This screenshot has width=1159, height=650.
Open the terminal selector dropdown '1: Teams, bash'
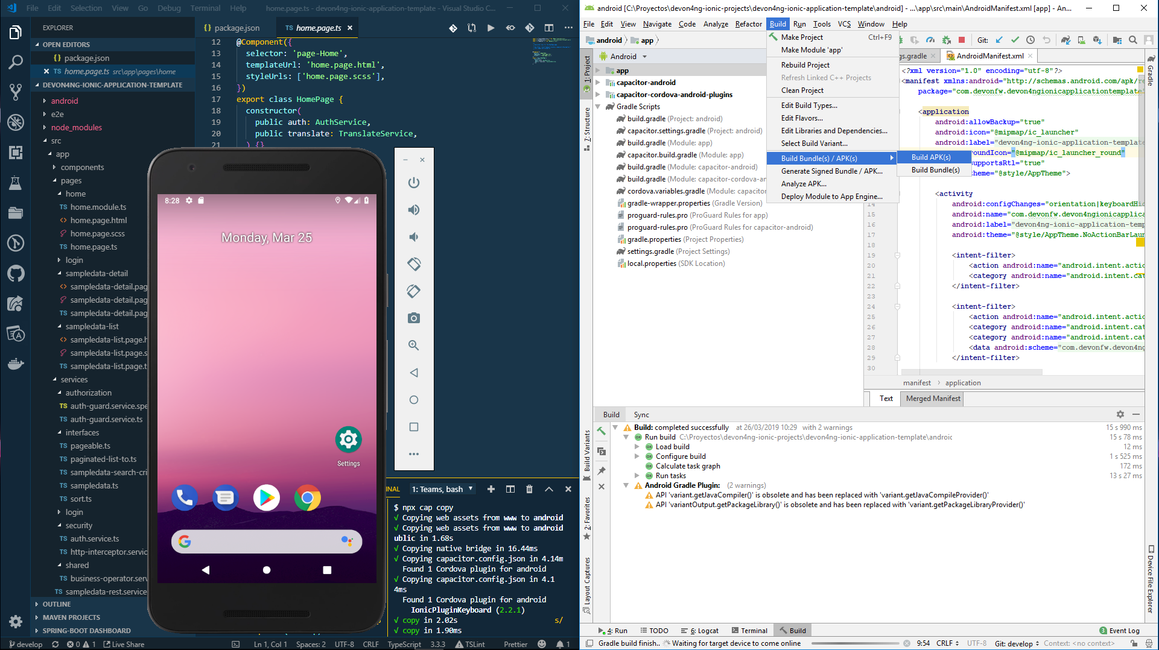point(442,489)
